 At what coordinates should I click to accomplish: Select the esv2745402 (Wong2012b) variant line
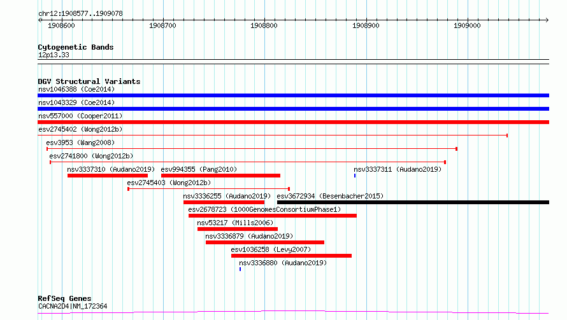273,136
